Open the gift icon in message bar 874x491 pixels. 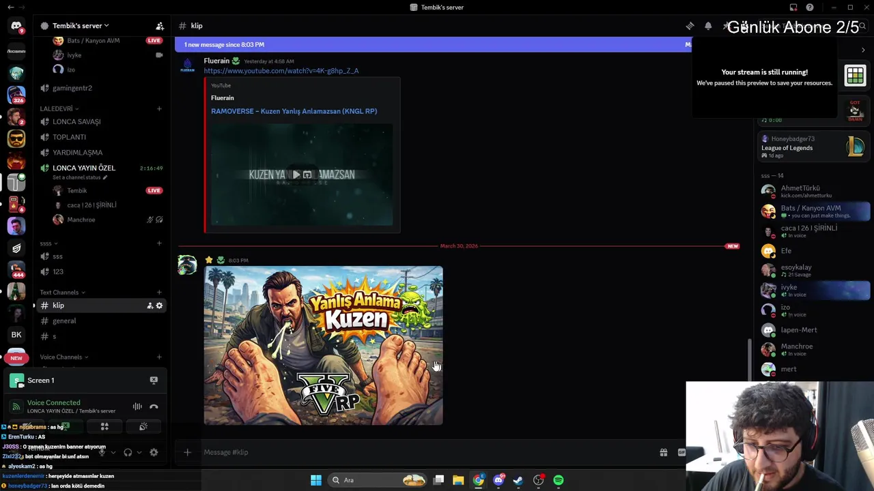click(663, 452)
